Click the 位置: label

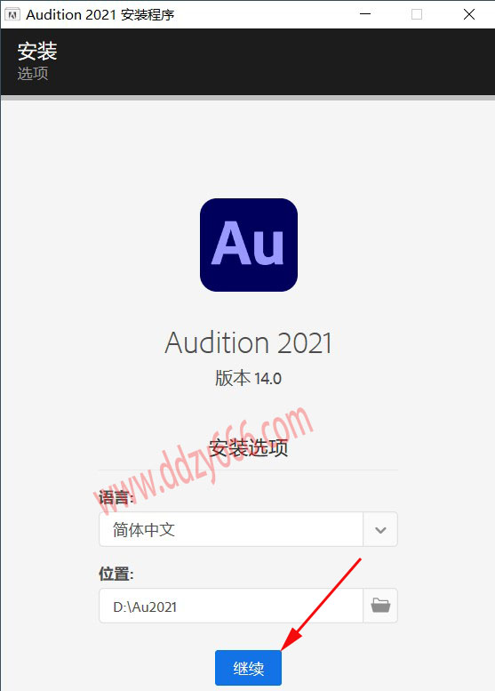[116, 574]
